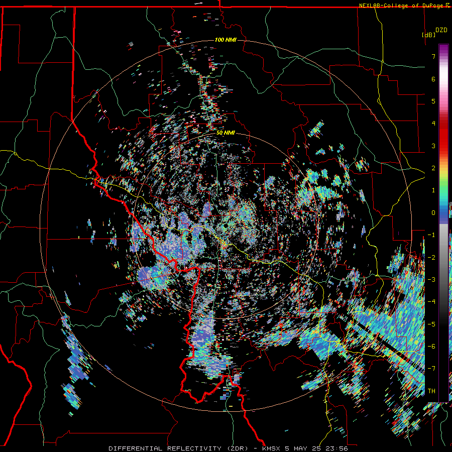Click the 4 value on color scale
Image resolution: width=452 pixels, height=452 pixels.
click(x=433, y=124)
